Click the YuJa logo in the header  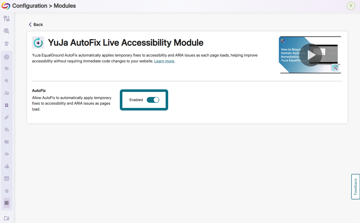[6, 6]
